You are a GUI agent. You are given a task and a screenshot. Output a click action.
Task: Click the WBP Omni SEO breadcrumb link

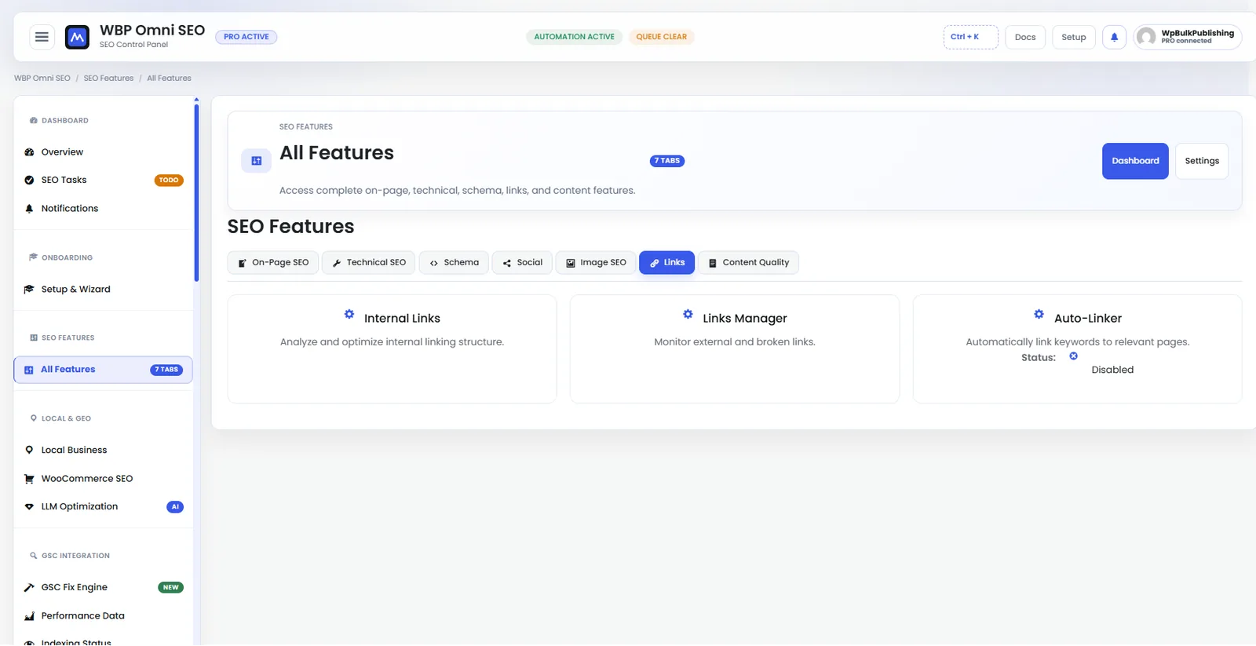(x=42, y=78)
